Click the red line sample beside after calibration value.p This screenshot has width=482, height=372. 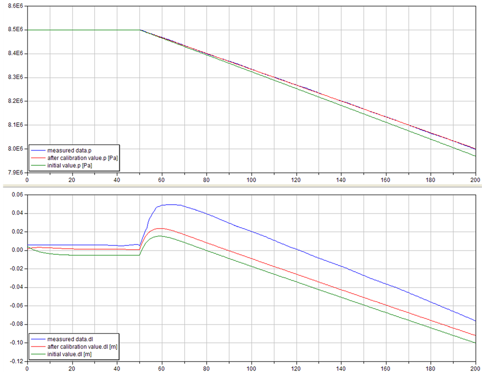tap(37, 158)
